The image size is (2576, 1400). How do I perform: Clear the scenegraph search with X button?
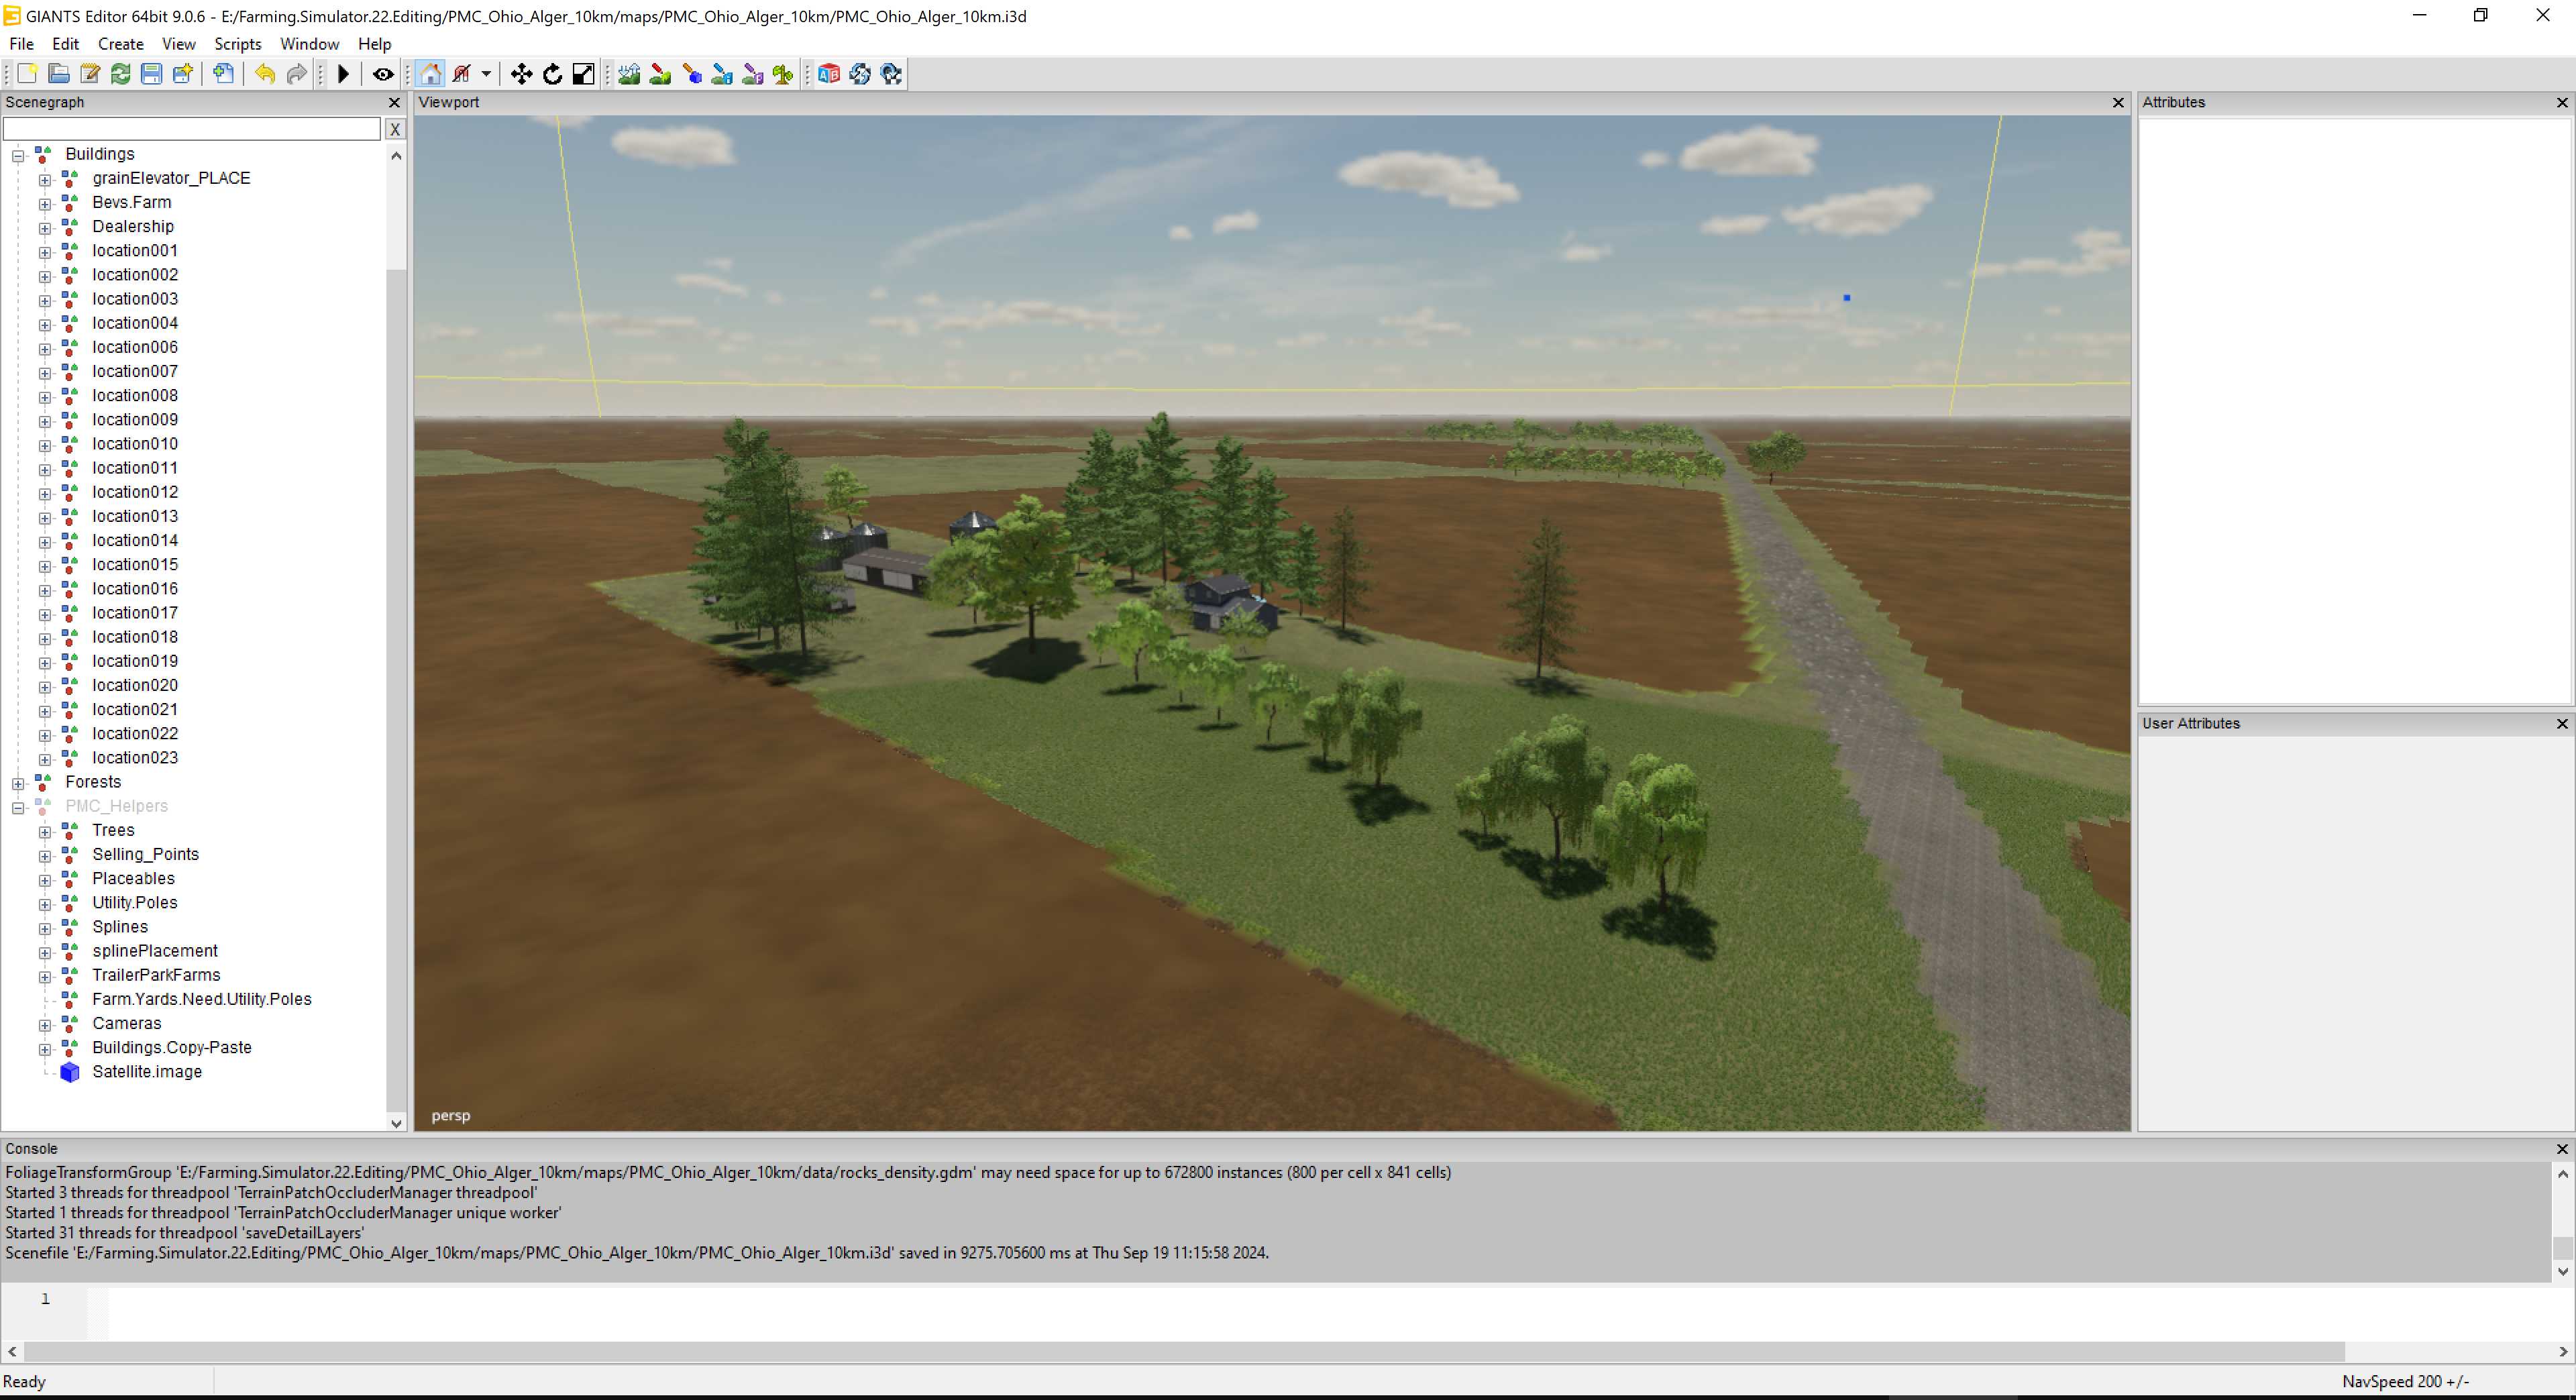[395, 129]
